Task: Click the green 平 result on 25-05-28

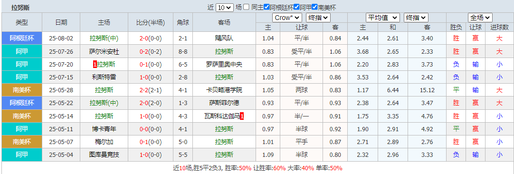Action: (x=456, y=90)
